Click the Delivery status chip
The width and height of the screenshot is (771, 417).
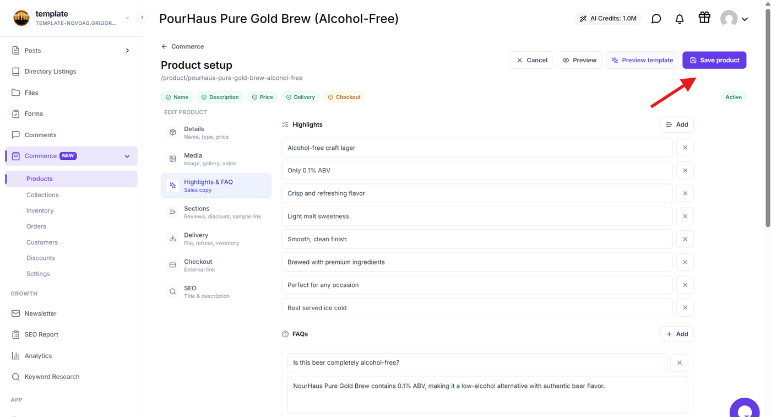tap(300, 97)
